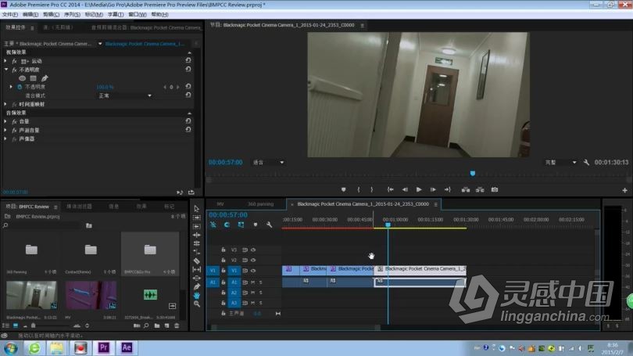The height and width of the screenshot is (356, 633).
Task: Step back one frame
Action: 405,189
